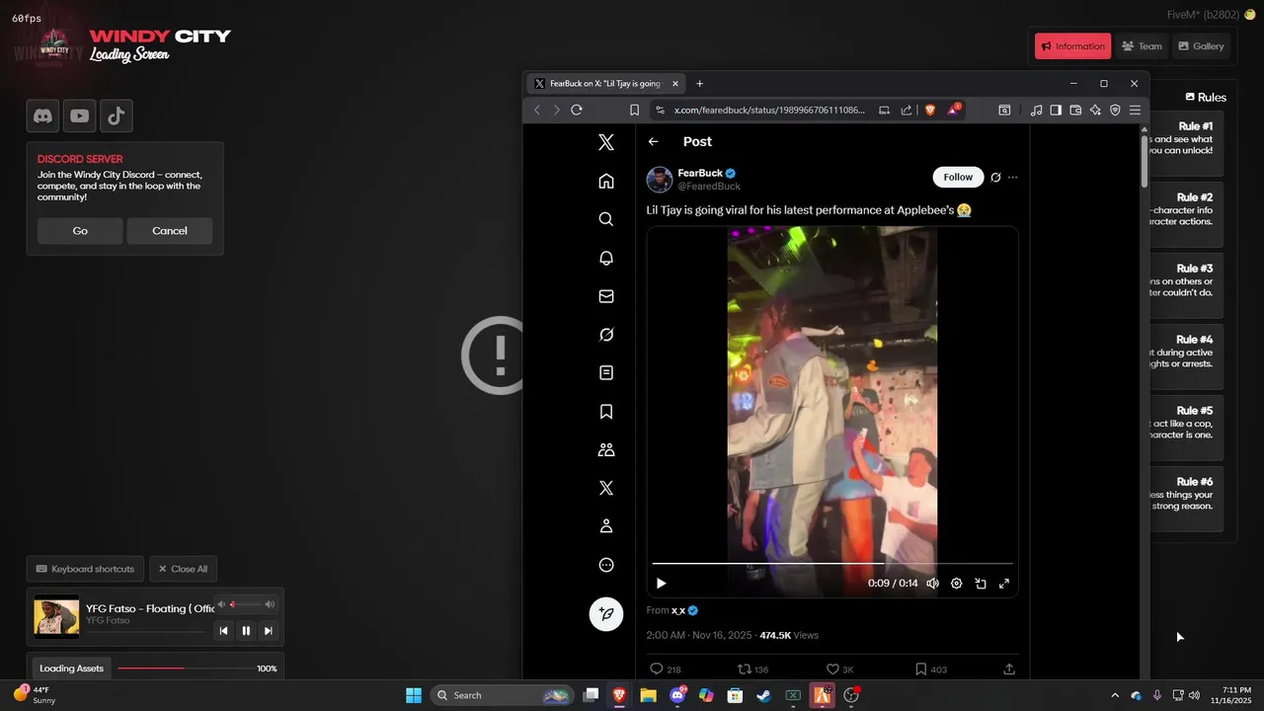Skip to the next music track
1264x711 pixels.
268,630
